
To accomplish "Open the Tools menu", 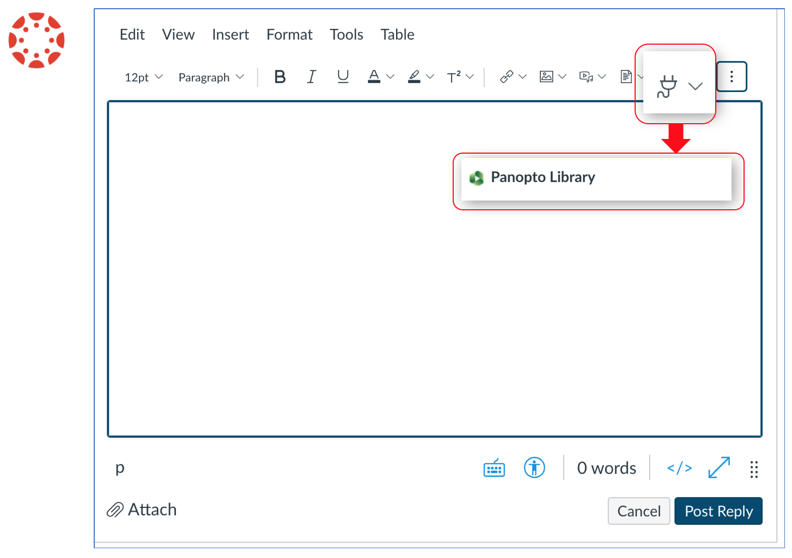I will [x=346, y=34].
